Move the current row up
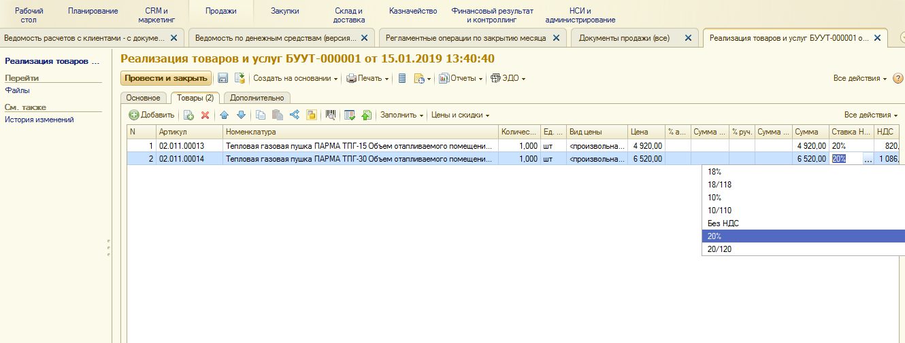Screen dimensions: 905x343 (x=225, y=115)
